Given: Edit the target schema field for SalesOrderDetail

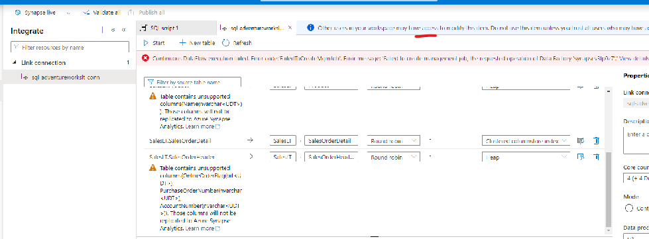Looking at the screenshot, I should pos(282,140).
